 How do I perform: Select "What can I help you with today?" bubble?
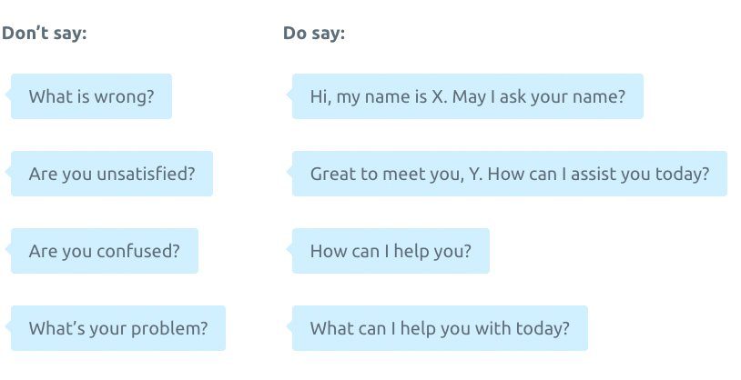(x=440, y=328)
